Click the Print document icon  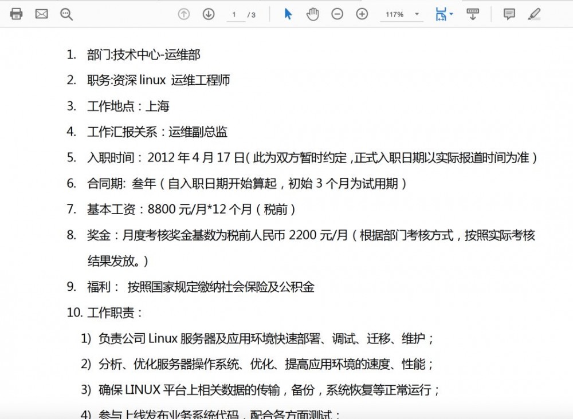(x=16, y=14)
